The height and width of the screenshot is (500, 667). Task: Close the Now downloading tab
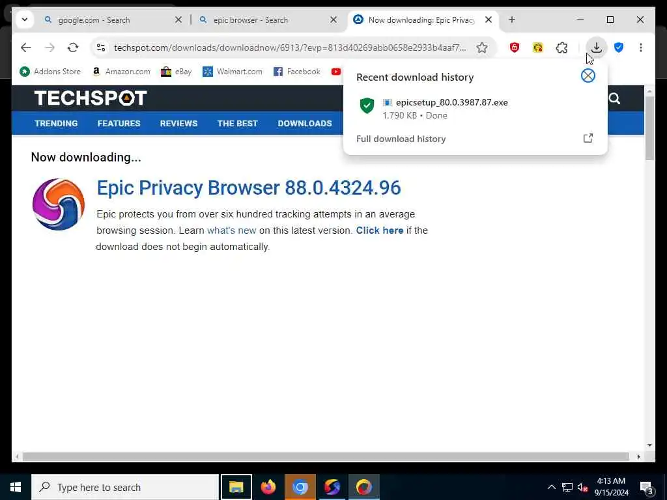coord(489,20)
